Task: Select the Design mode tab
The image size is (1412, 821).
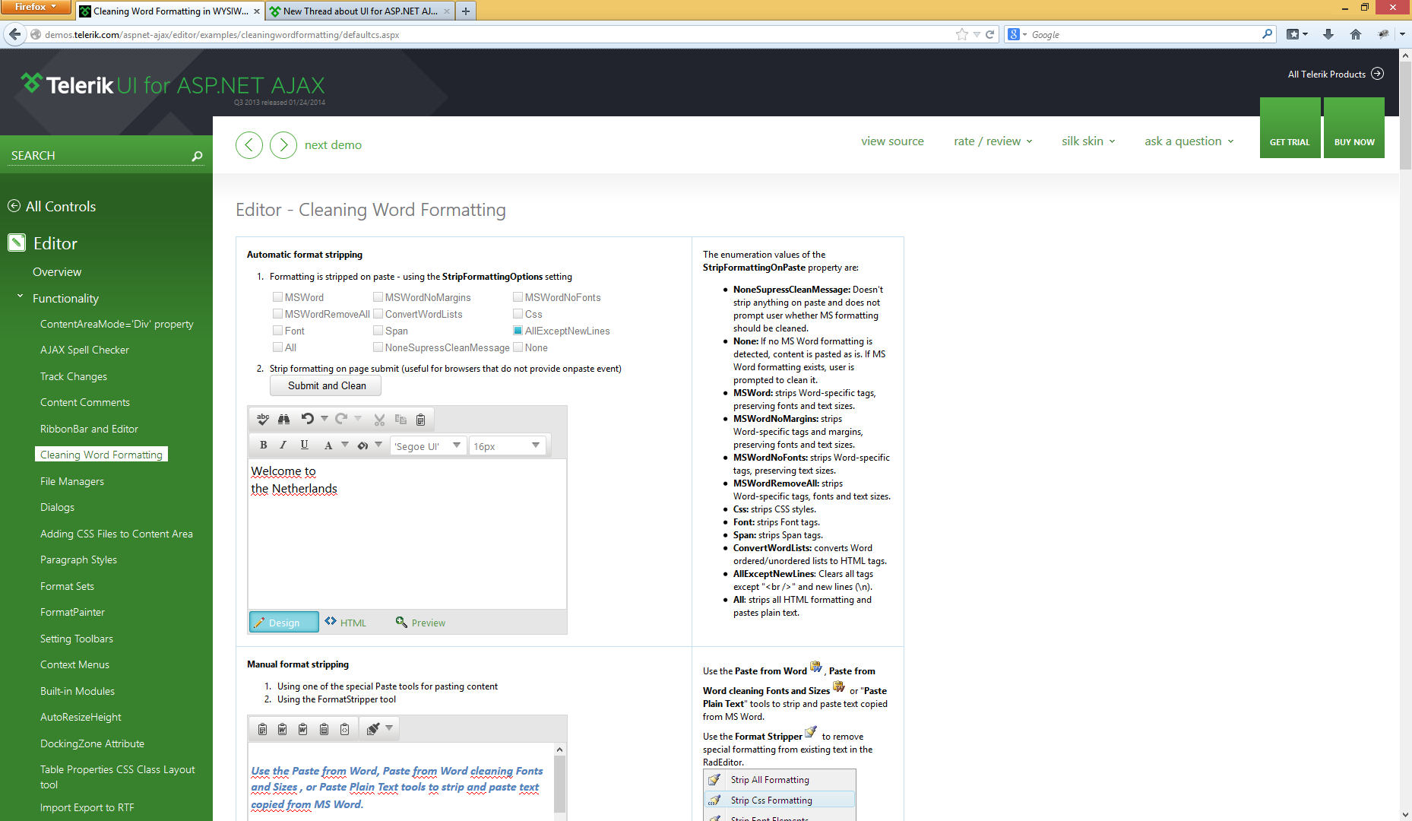Action: point(284,623)
